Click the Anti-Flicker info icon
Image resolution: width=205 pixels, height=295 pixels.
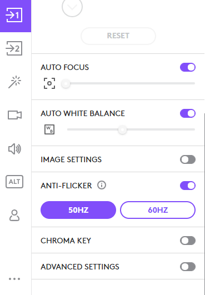tap(102, 186)
